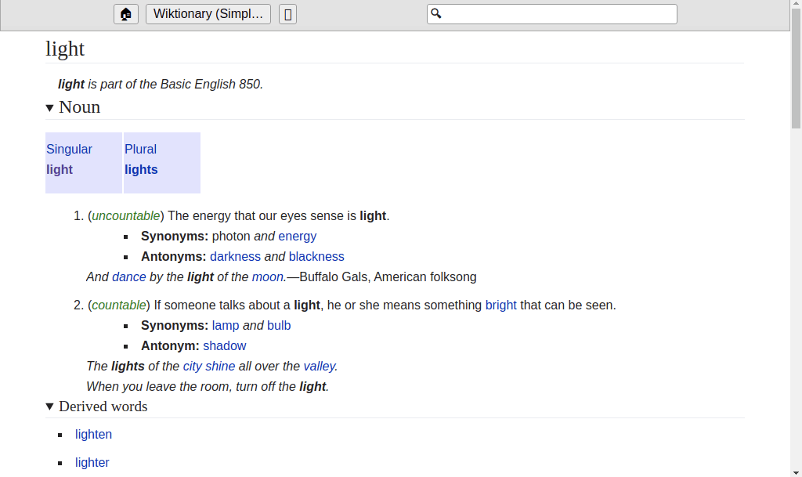802x477 pixels.
Task: Follow the 'lamp' synonym link
Action: [x=226, y=325]
